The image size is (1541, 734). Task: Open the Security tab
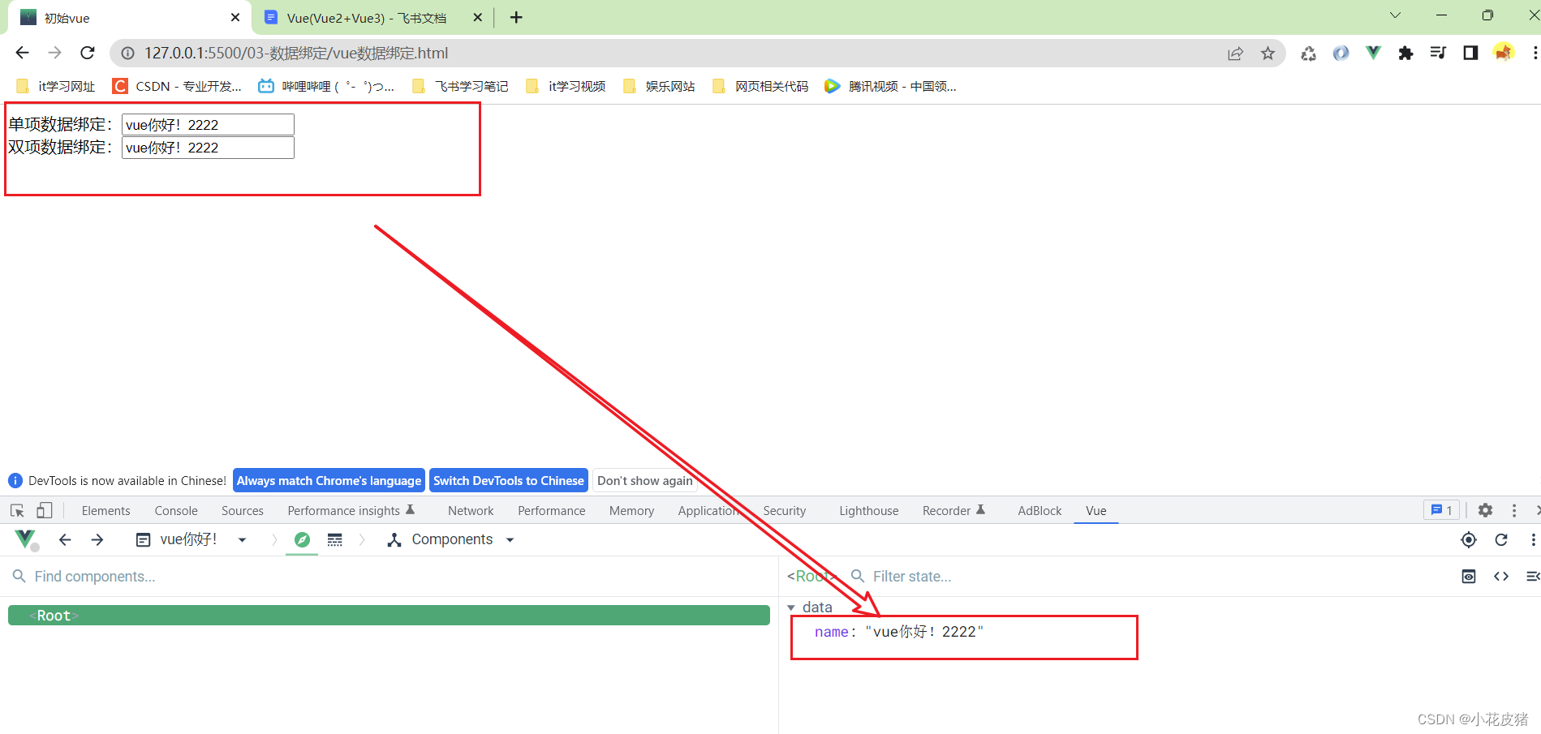[x=784, y=510]
